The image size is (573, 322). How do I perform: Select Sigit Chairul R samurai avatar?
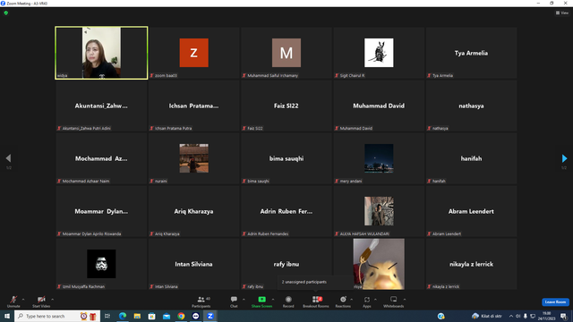[379, 53]
